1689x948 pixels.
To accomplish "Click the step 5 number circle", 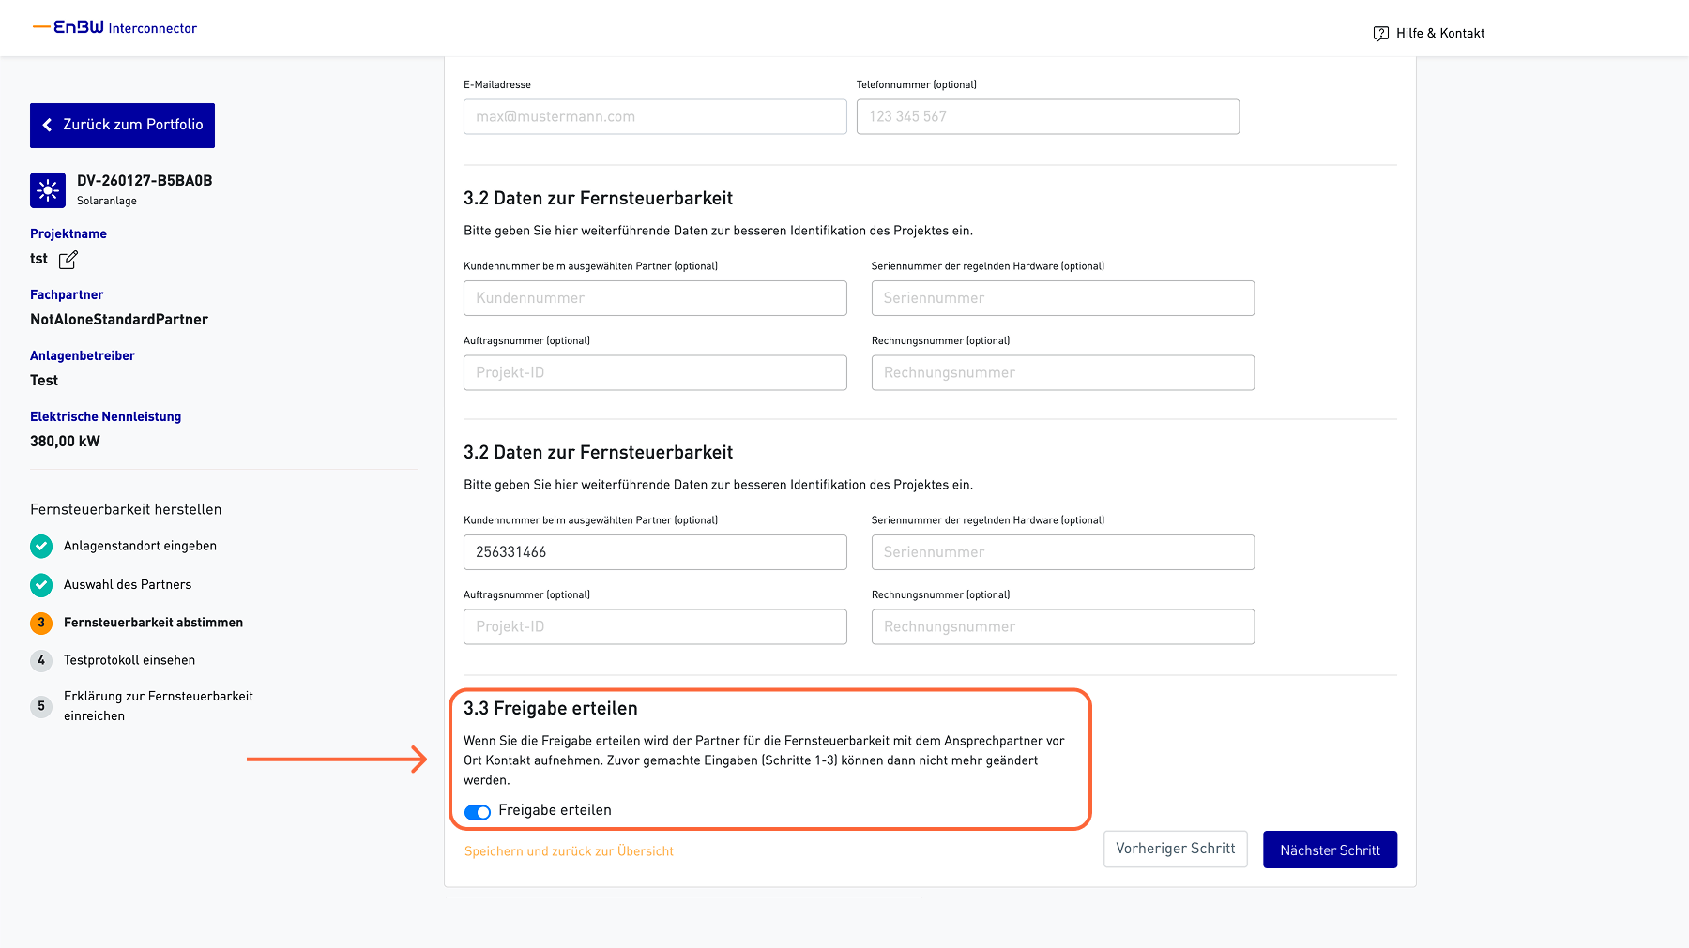I will (41, 706).
